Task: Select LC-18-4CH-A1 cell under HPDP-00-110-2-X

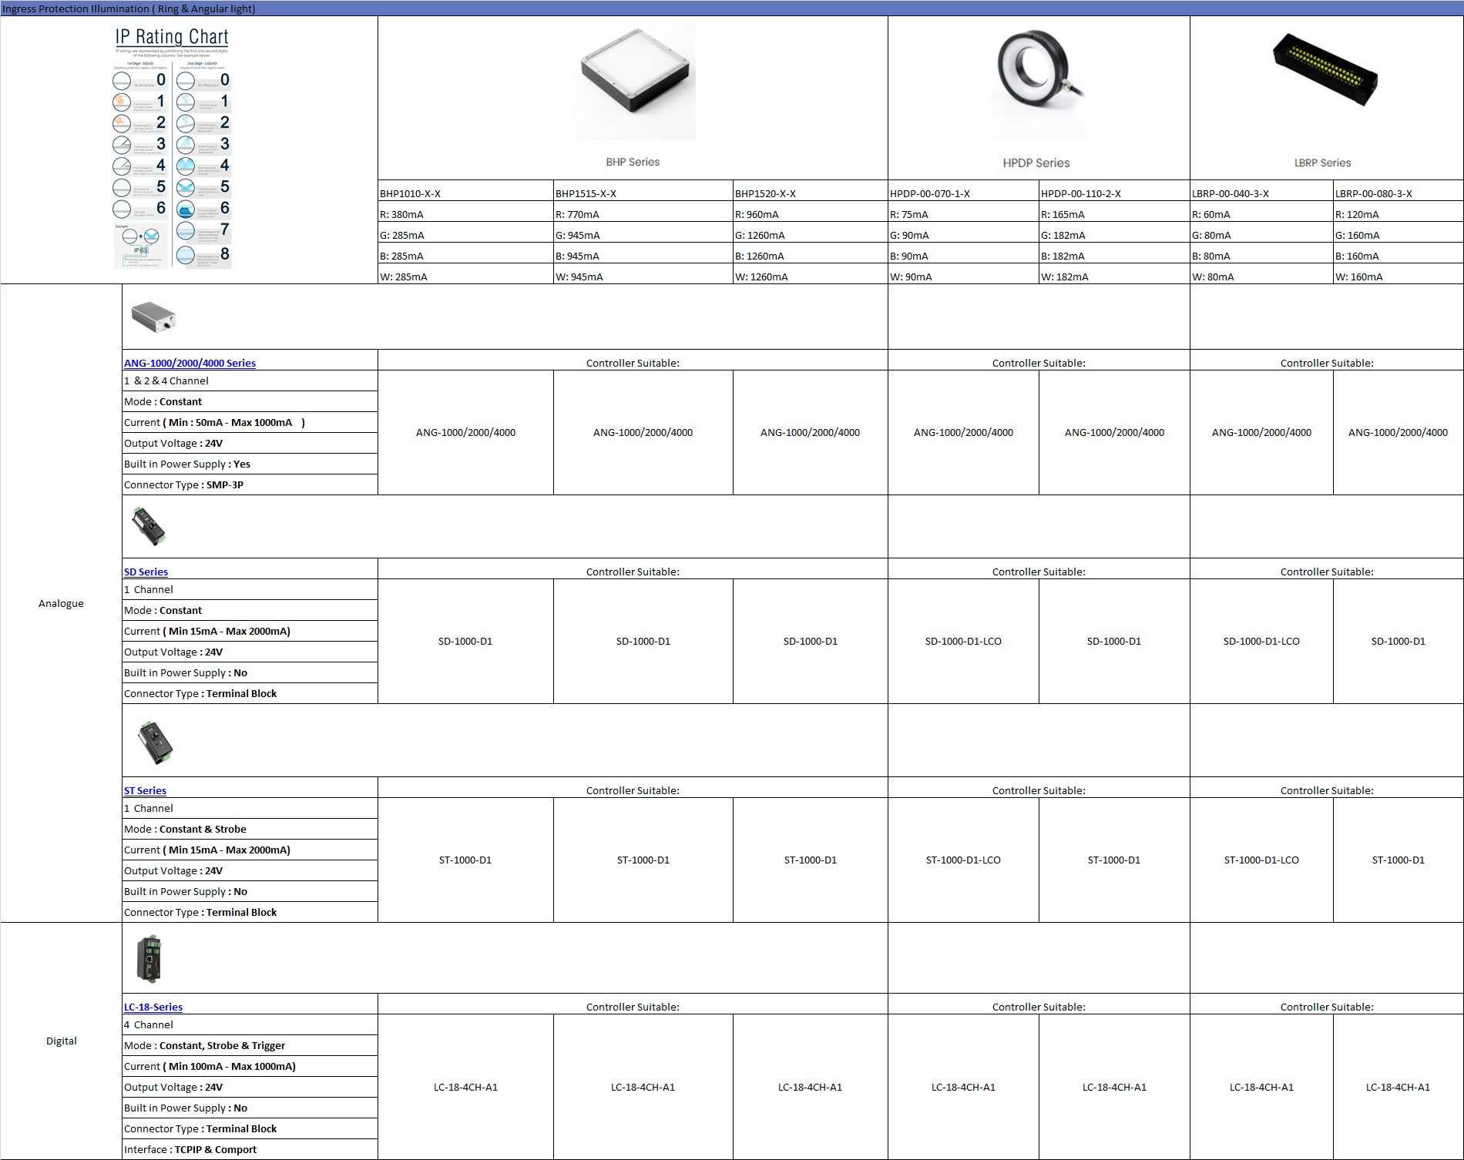Action: click(x=1114, y=1087)
